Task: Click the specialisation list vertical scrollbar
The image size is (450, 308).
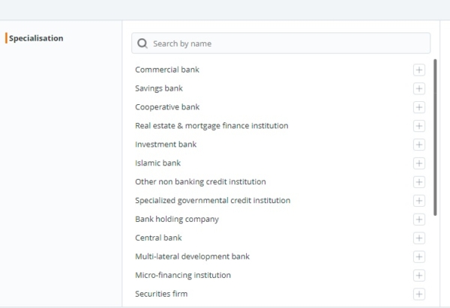Action: point(436,135)
